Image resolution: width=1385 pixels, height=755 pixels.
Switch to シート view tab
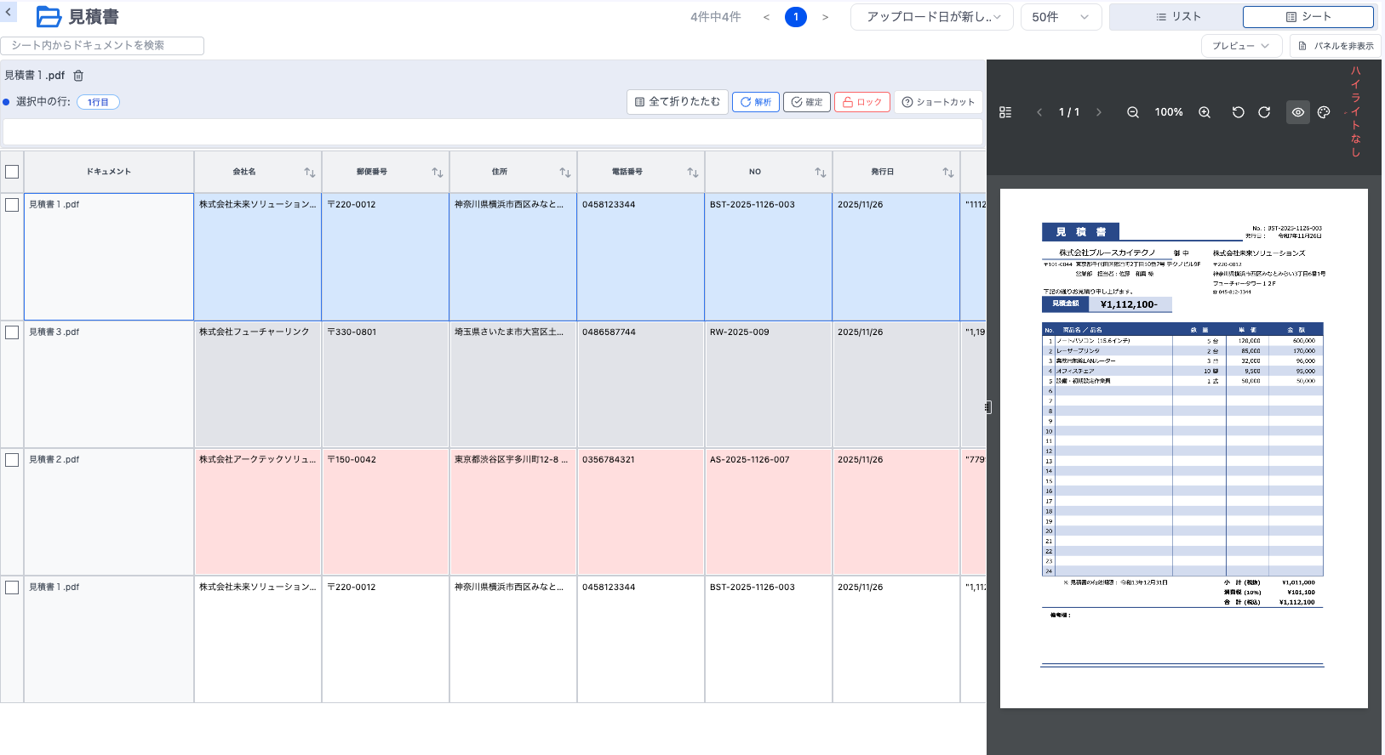coord(1308,17)
